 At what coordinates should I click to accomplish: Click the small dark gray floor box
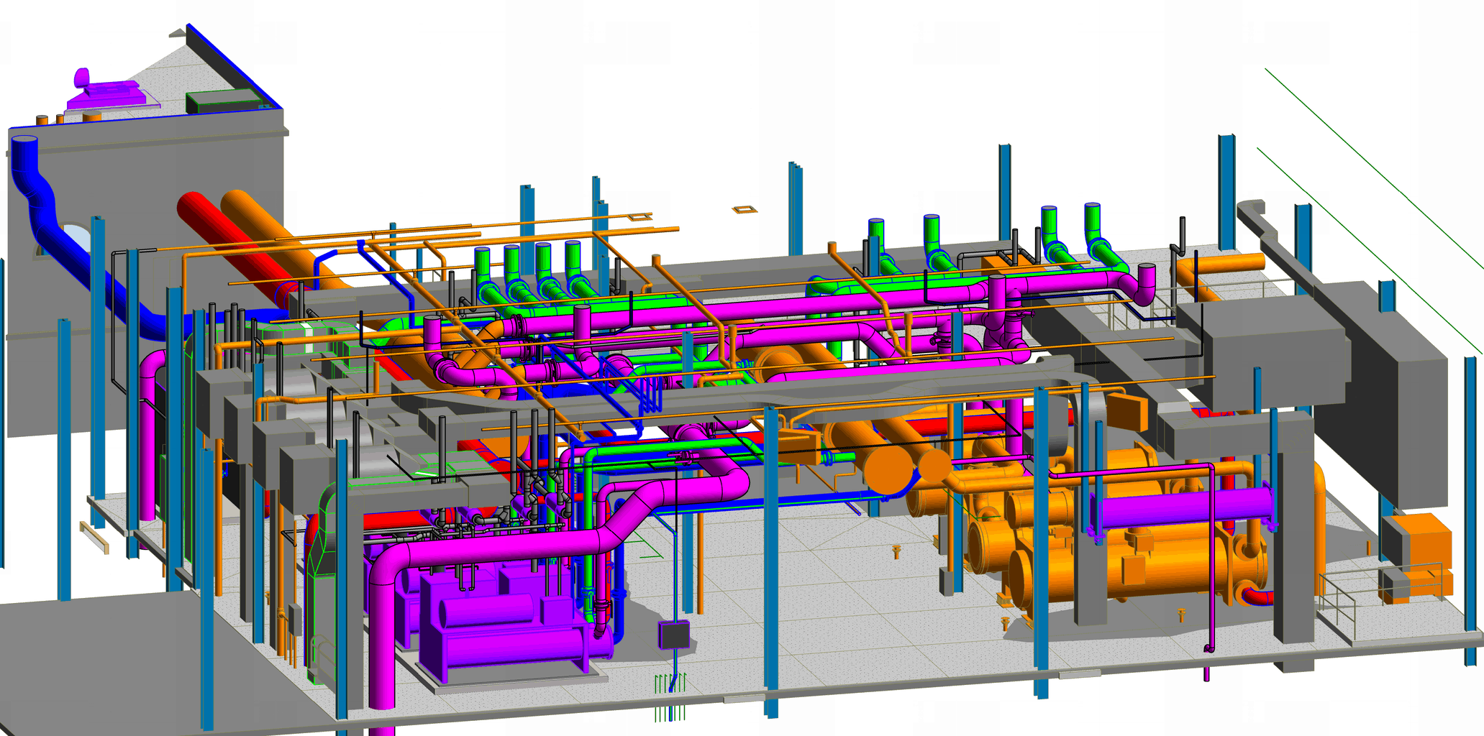pos(674,635)
